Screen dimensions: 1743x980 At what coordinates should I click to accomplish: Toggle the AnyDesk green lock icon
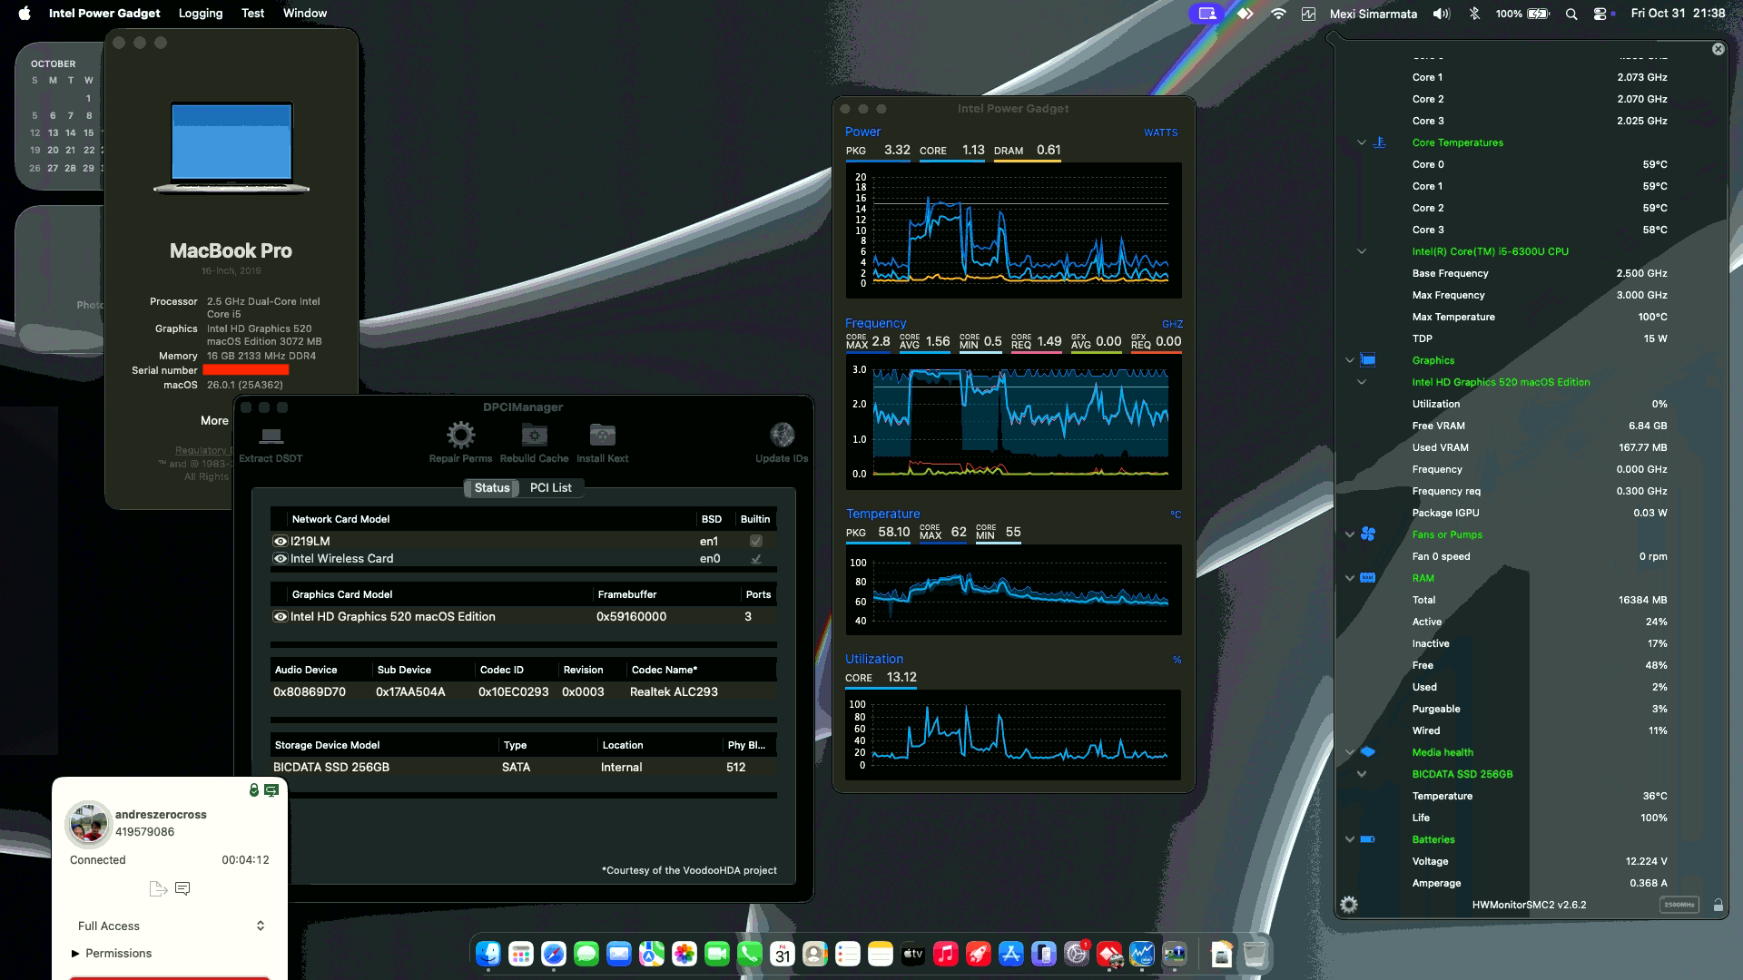tap(254, 790)
